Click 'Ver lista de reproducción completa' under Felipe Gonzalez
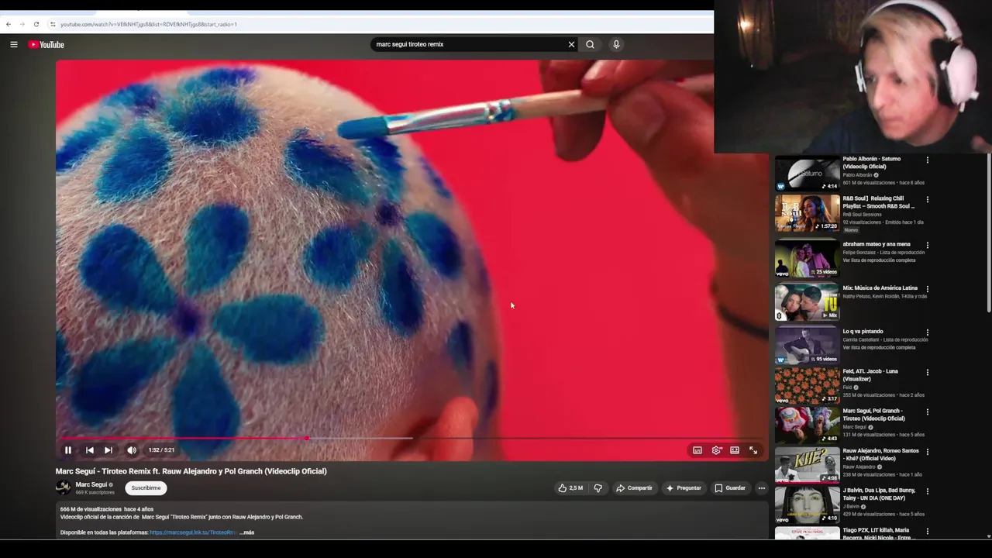This screenshot has width=992, height=558. [x=879, y=260]
